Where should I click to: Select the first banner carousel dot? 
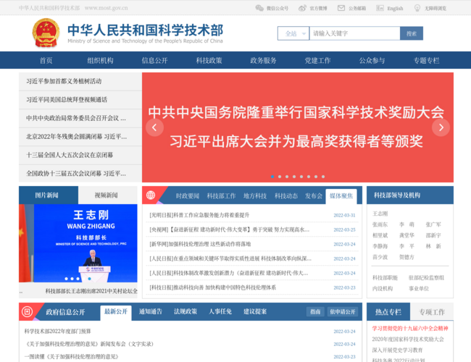[272, 177]
